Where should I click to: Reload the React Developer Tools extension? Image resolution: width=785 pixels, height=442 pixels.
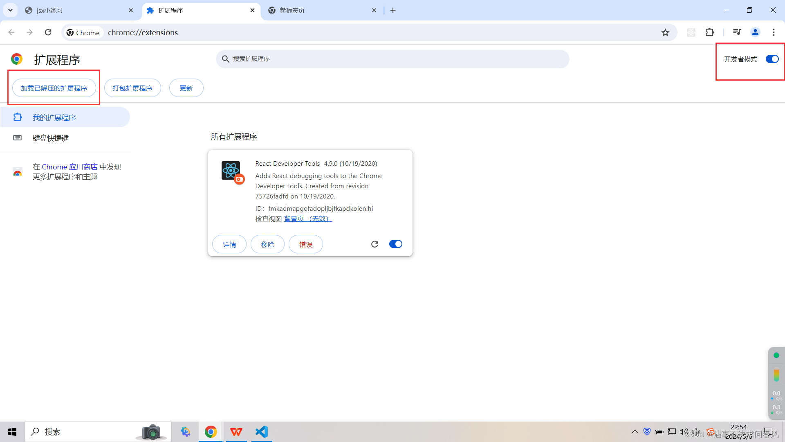(375, 244)
